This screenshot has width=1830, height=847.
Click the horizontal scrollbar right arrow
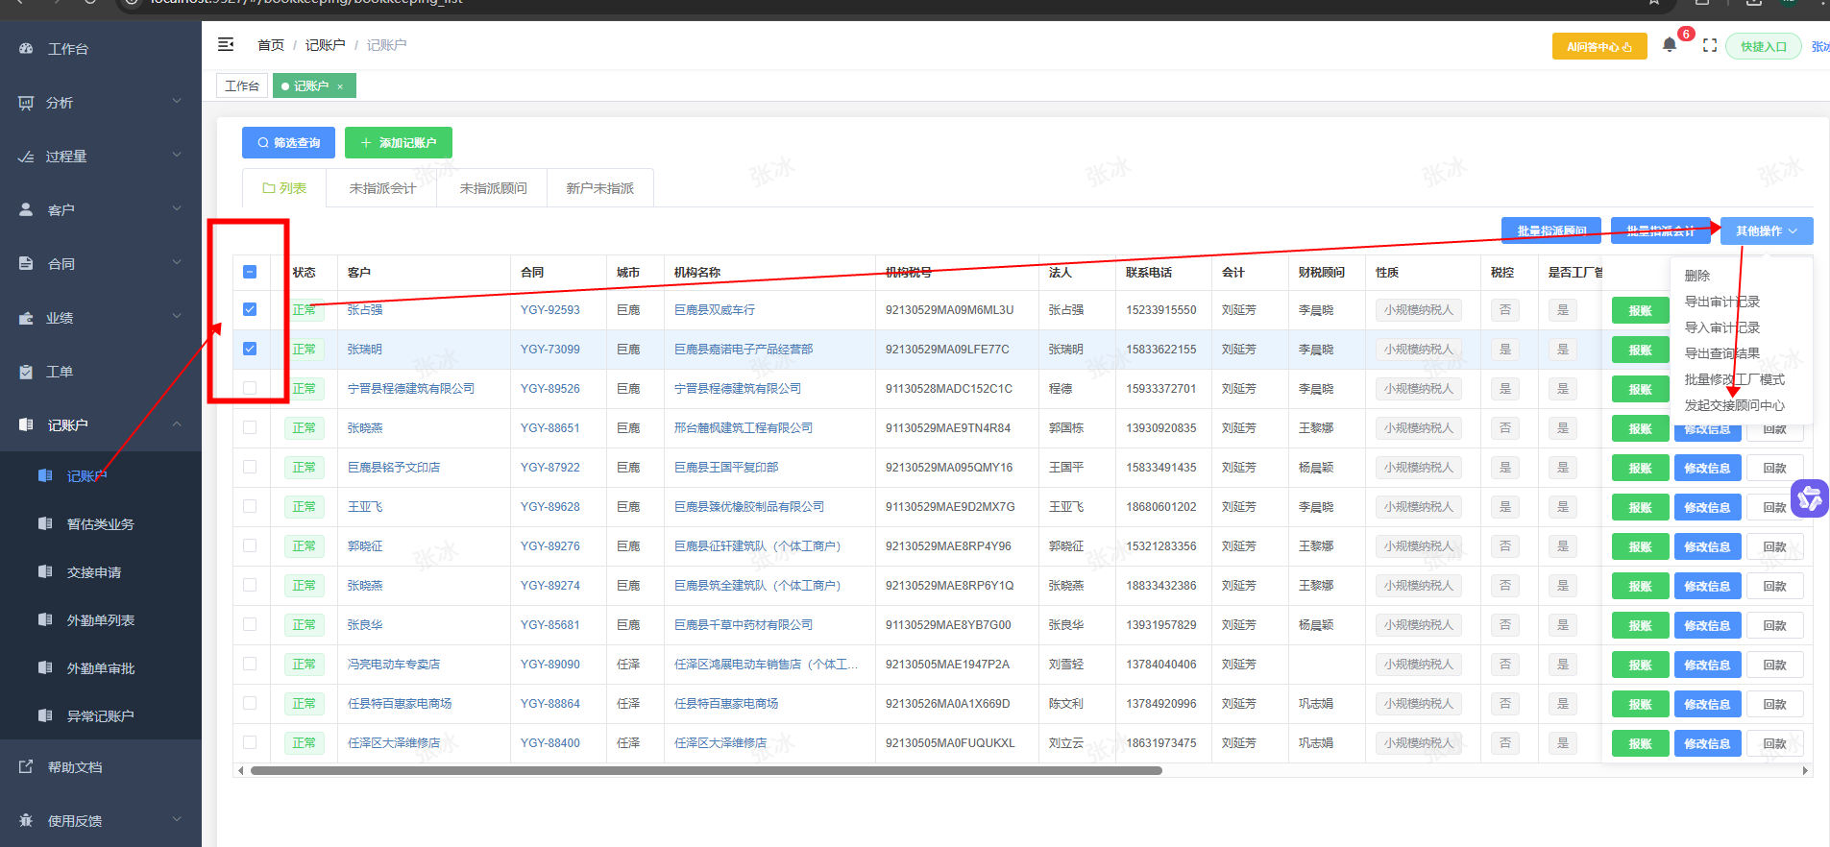[x=1805, y=770]
